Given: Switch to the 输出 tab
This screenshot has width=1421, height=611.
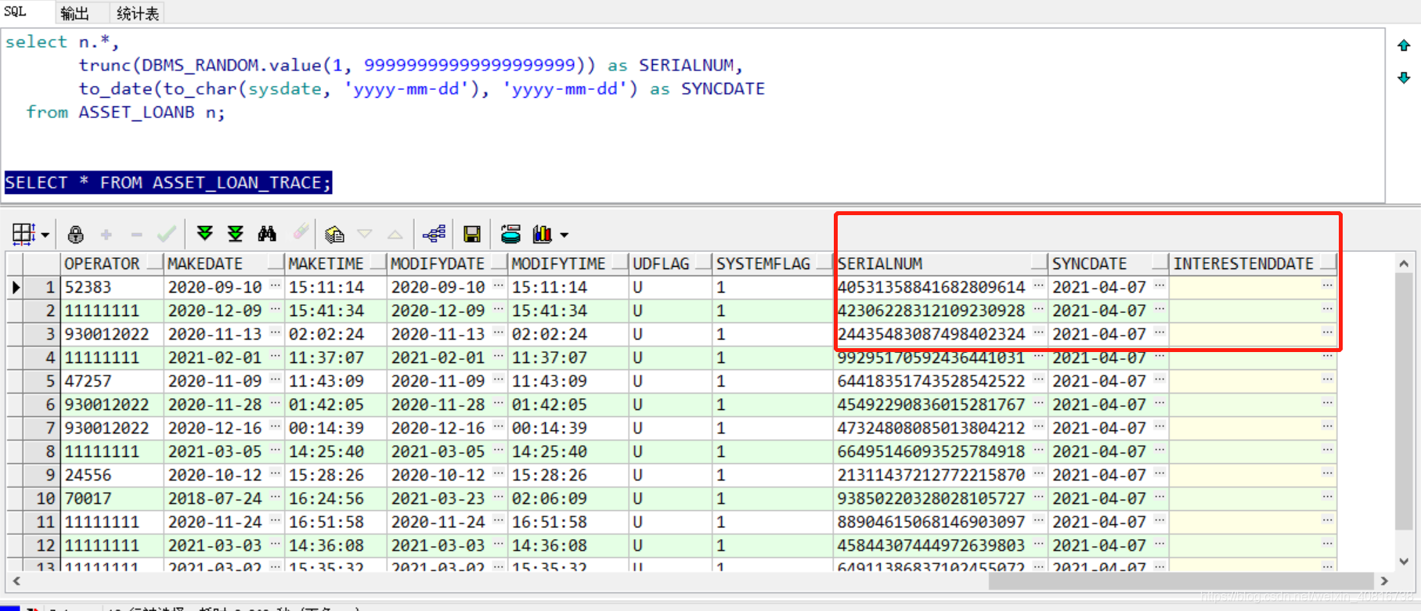Looking at the screenshot, I should point(74,13).
